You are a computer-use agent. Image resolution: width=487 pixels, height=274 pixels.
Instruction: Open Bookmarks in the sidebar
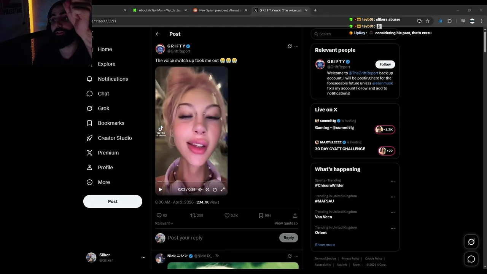point(105,123)
